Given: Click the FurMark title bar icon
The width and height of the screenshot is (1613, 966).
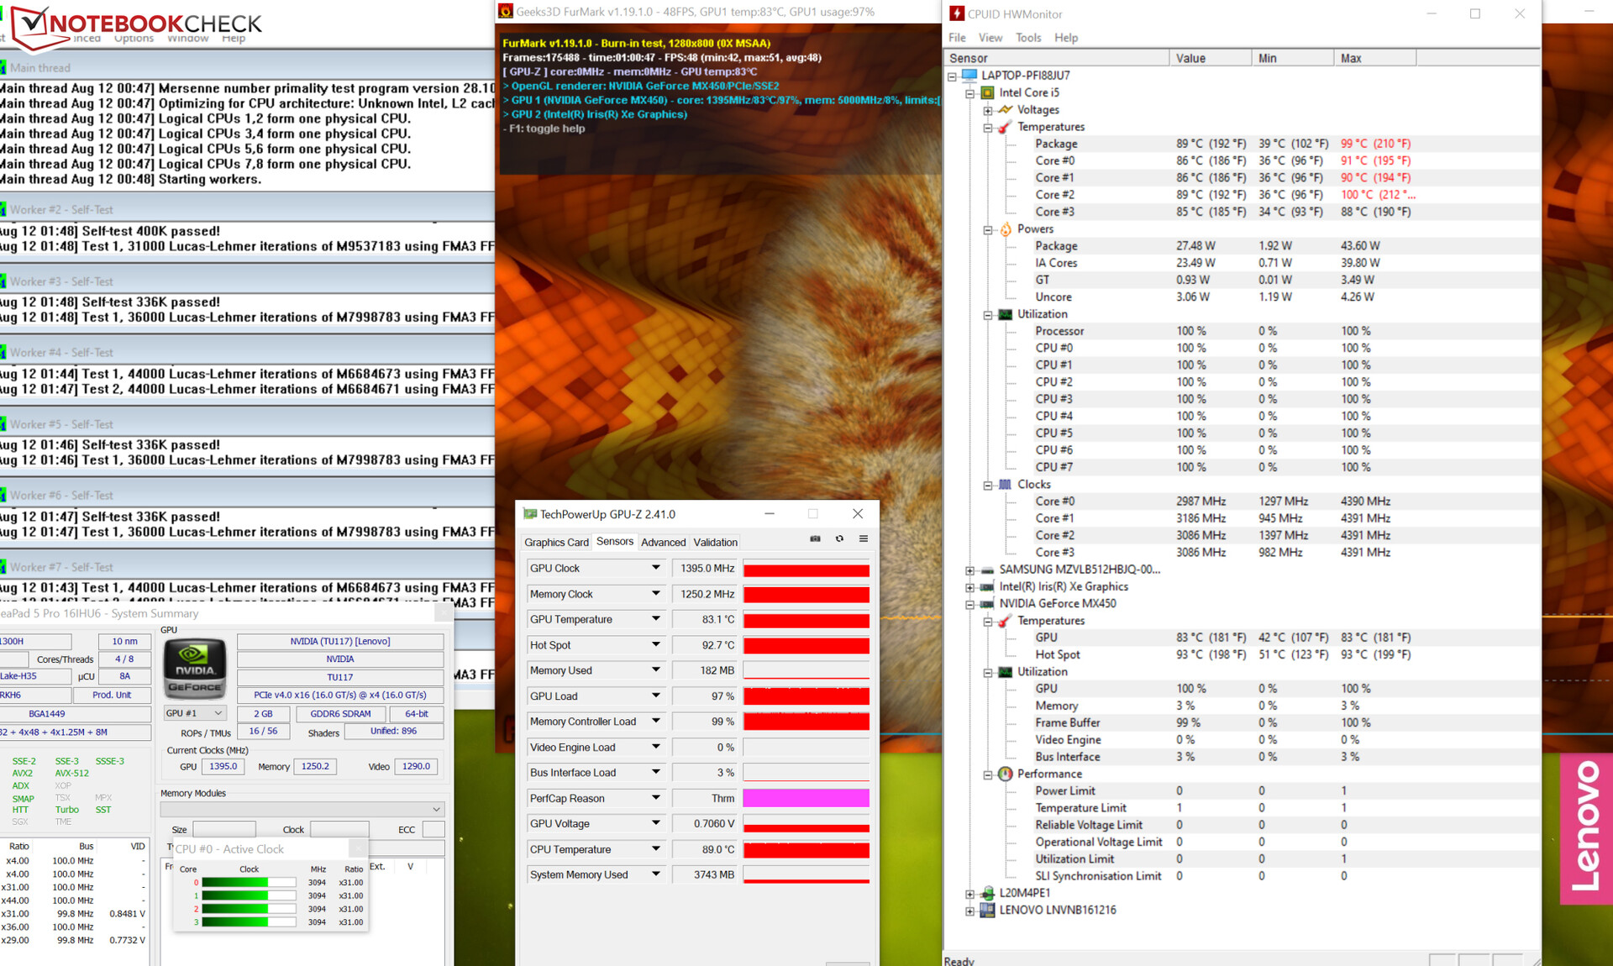Looking at the screenshot, I should 506,11.
